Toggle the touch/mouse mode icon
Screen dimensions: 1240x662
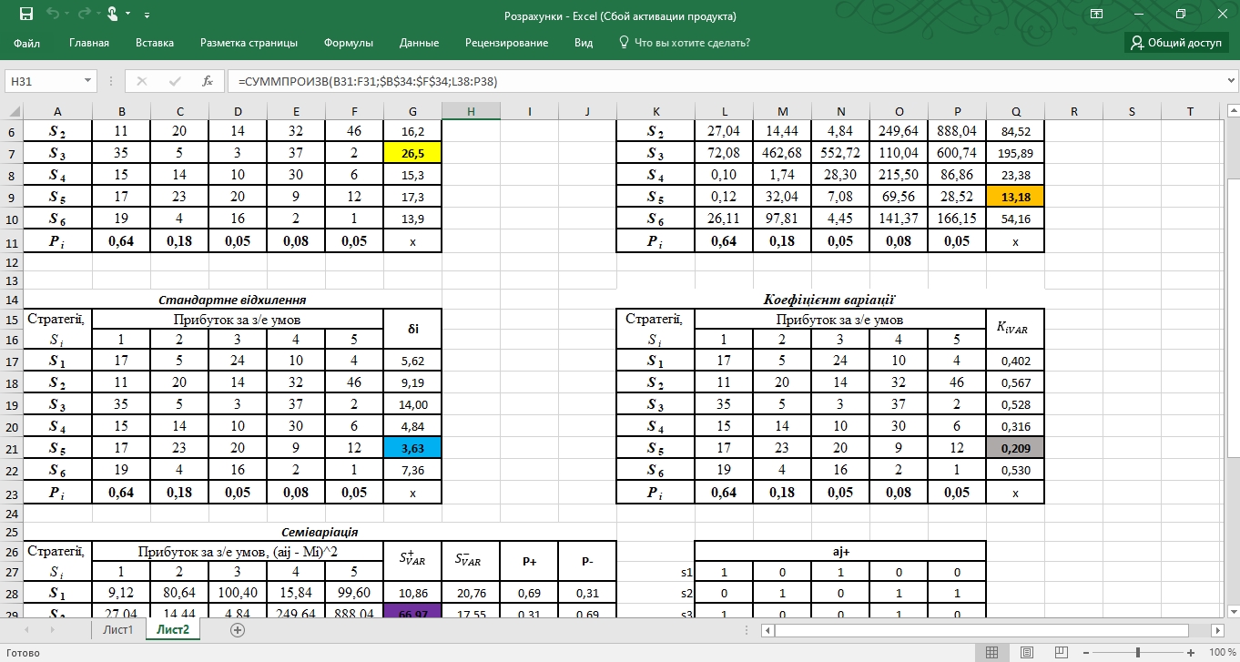[x=112, y=15]
